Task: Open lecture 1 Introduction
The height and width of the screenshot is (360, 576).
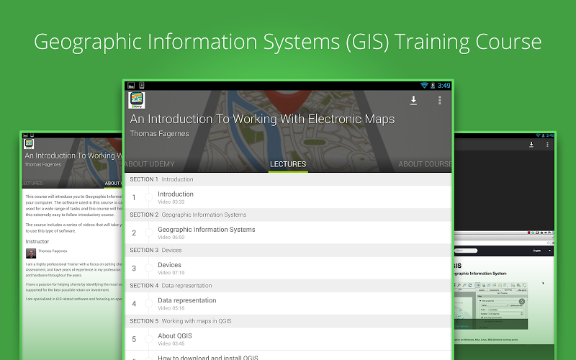Action: tap(288, 197)
